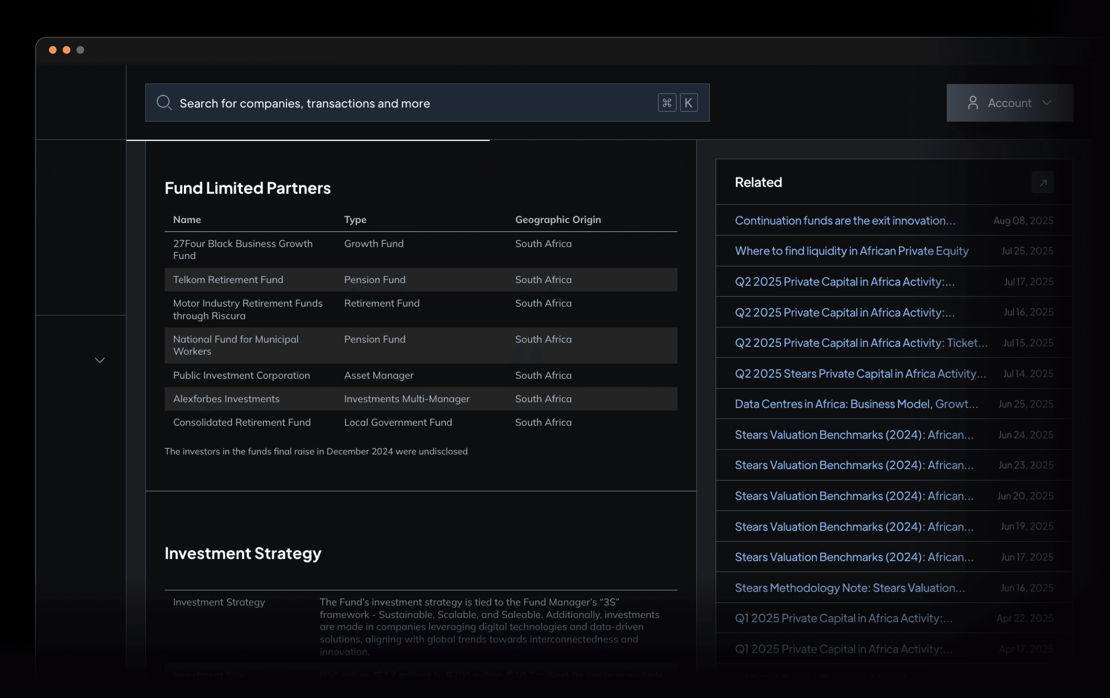This screenshot has height=698, width=1110.
Task: Click Telkom row's Pension Fund cell
Action: pos(375,280)
